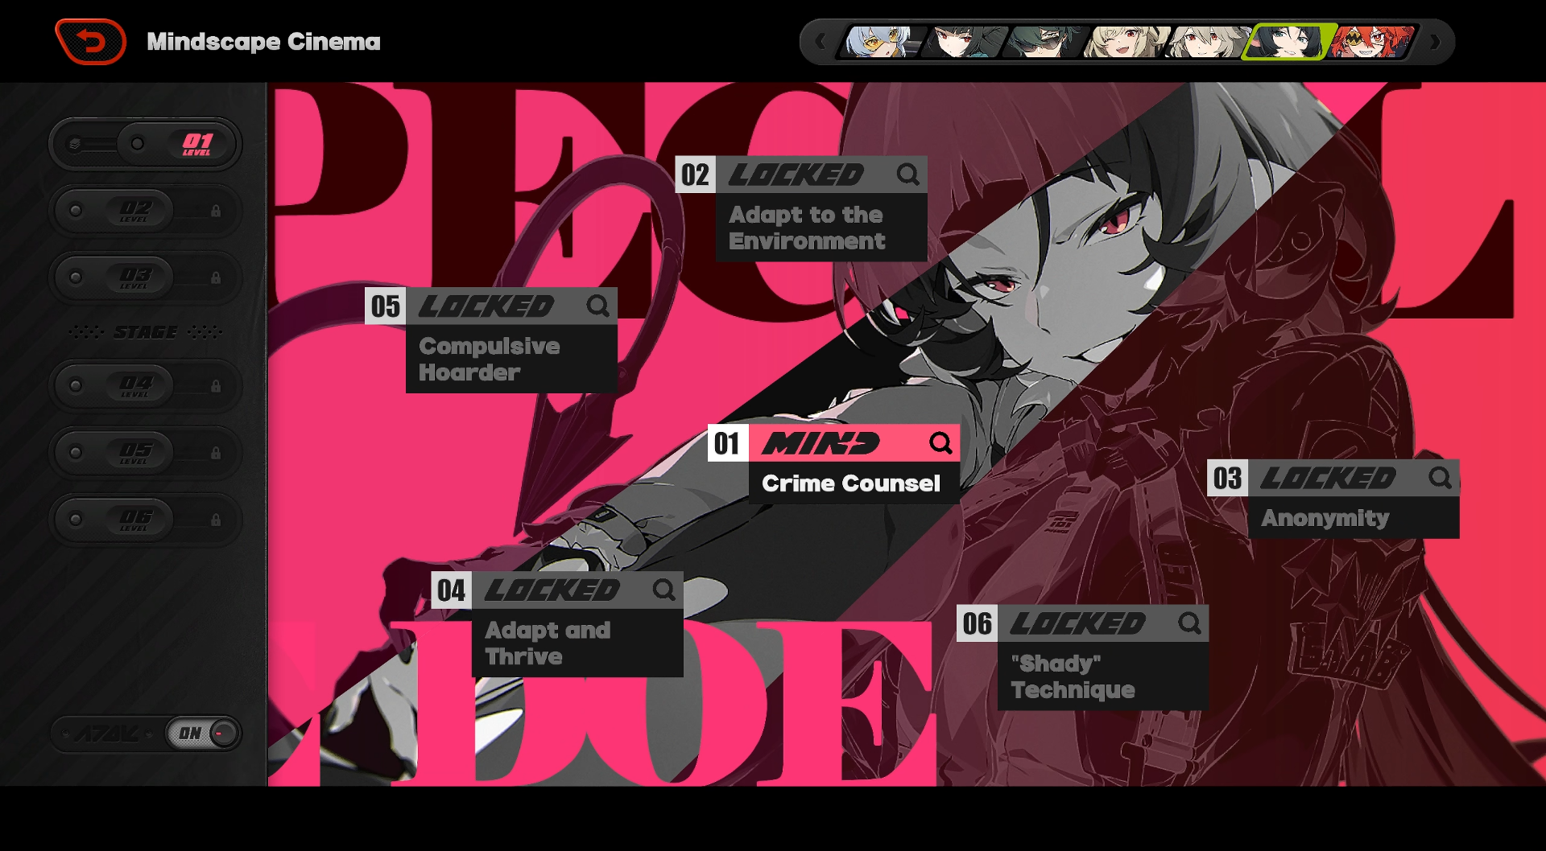
Task: Click lock icon on Level 04 row
Action: point(216,386)
